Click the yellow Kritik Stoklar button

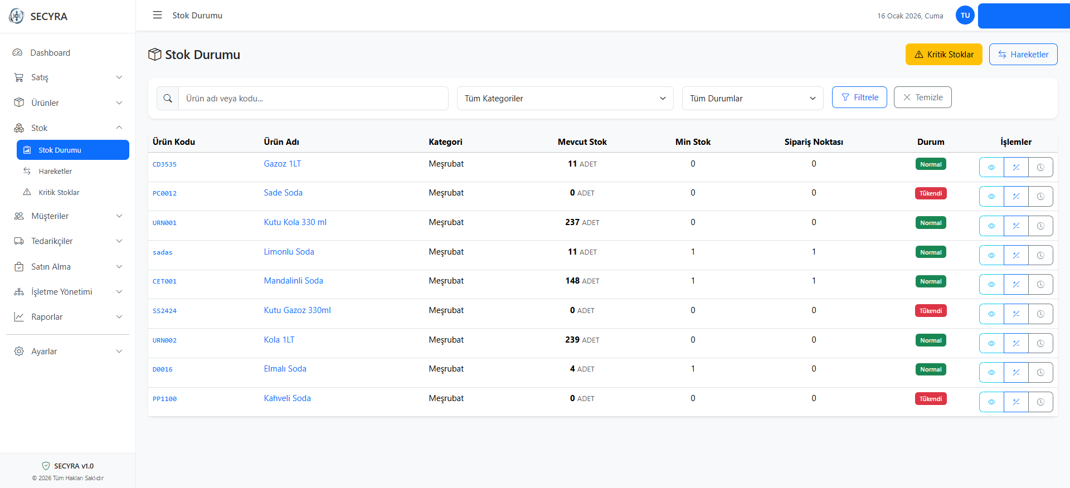pos(943,55)
